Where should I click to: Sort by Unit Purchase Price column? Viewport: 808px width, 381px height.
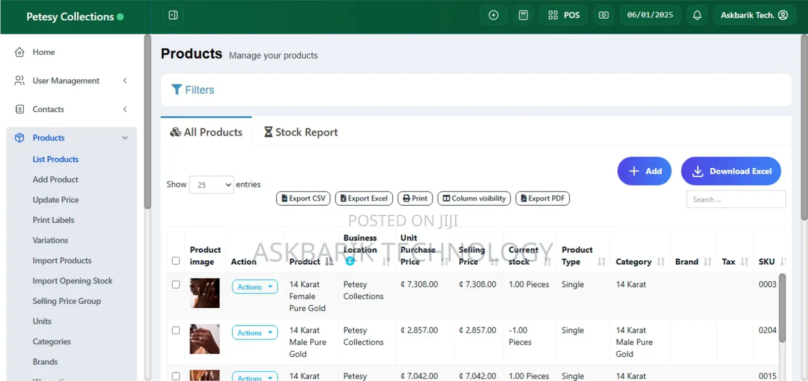tap(445, 262)
